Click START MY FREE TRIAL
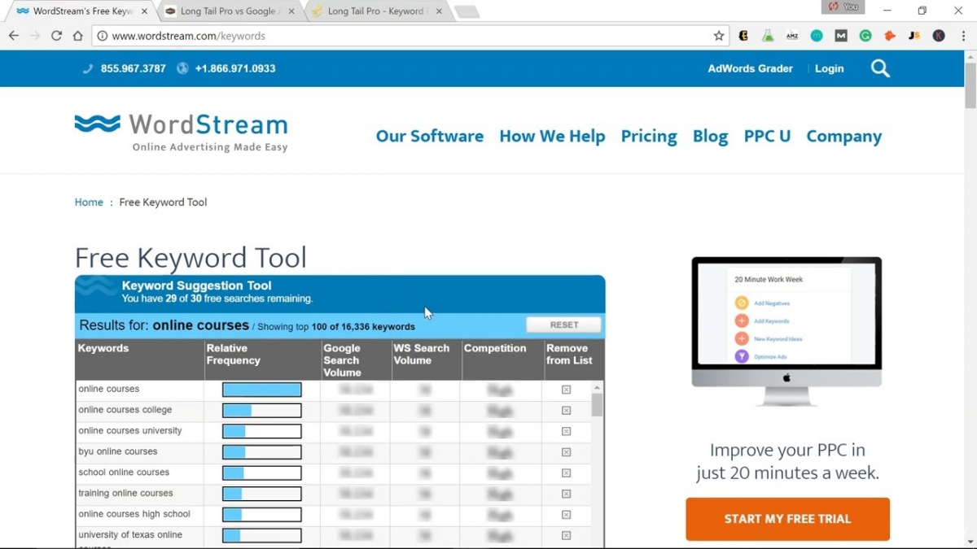This screenshot has width=977, height=549. click(786, 519)
